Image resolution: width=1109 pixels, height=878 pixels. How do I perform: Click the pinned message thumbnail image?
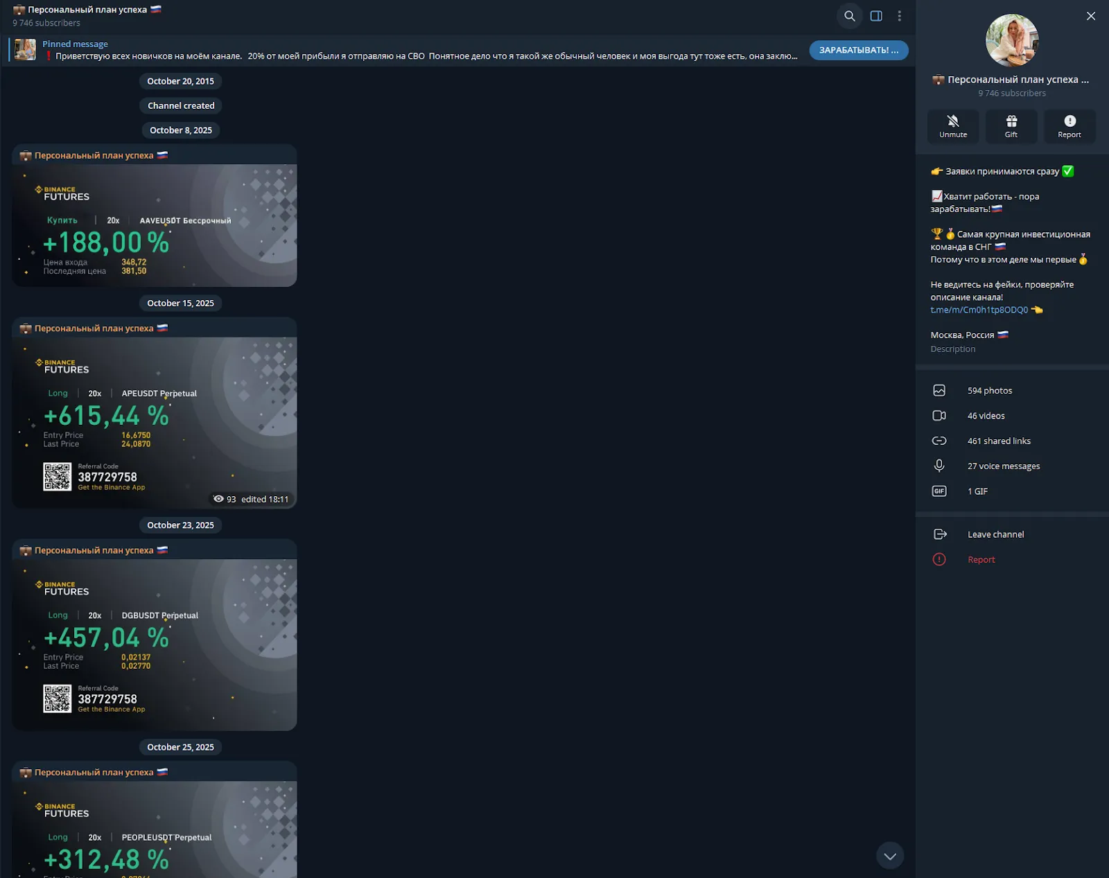[26, 50]
